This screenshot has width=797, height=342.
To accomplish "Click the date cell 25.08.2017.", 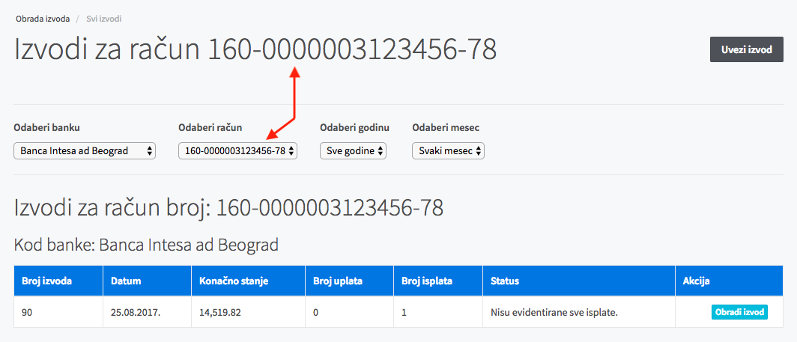I will pos(148,312).
